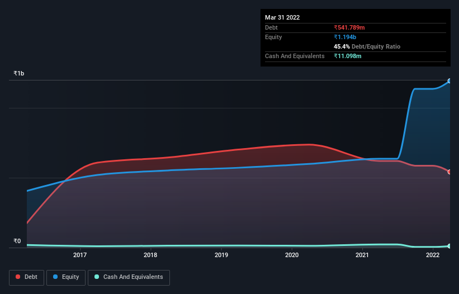
Task: Toggle Cash And Equivalents legend button
Action: point(129,277)
